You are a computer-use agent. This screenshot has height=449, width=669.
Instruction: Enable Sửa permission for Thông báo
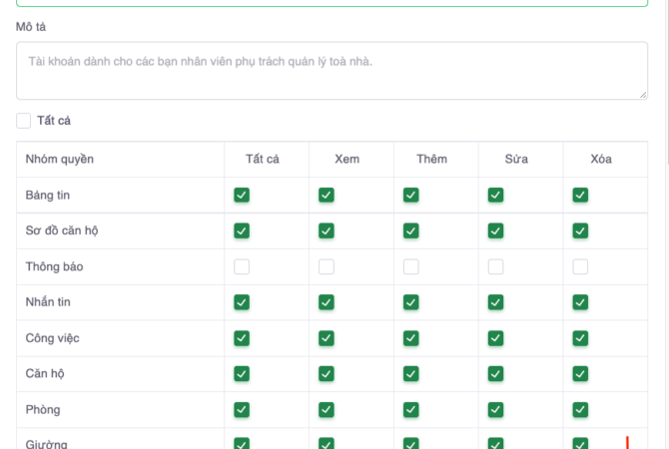pos(495,266)
